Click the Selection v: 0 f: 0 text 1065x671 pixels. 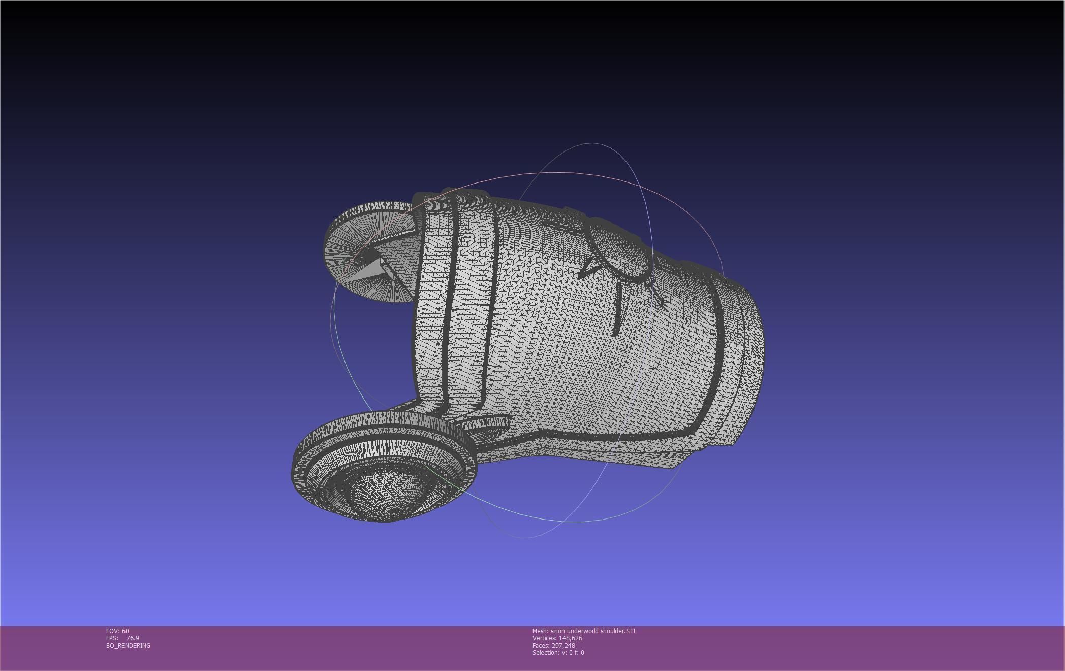[x=558, y=652]
